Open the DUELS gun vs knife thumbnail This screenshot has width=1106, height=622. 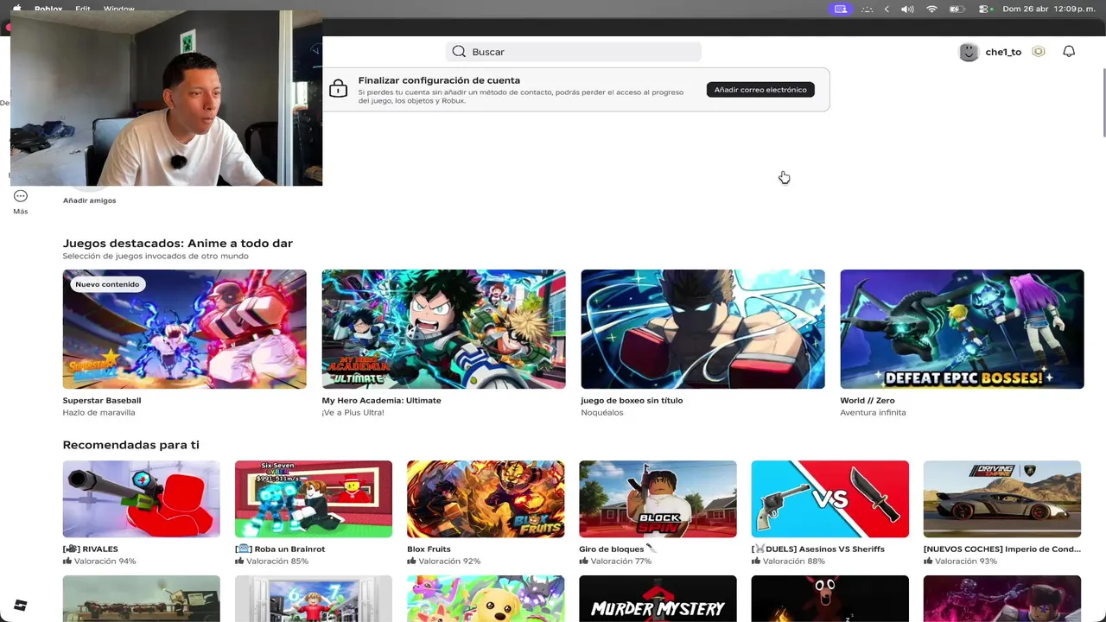point(829,499)
